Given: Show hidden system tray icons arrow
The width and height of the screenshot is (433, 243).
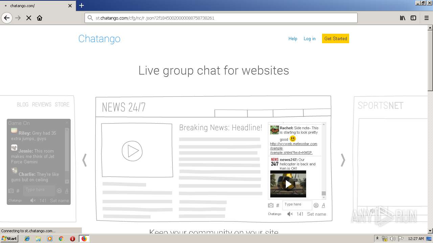Looking at the screenshot, I should (x=377, y=239).
